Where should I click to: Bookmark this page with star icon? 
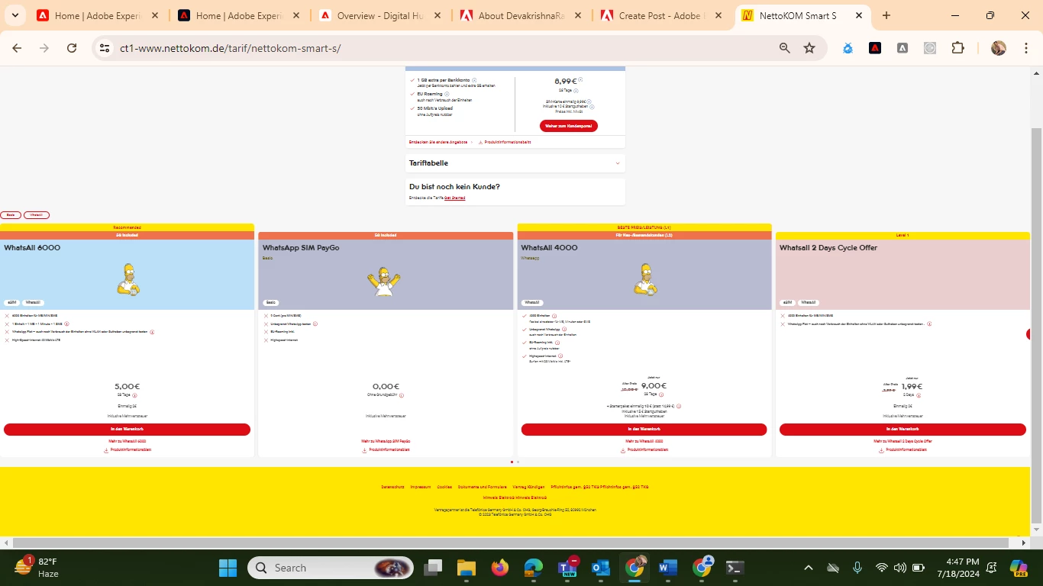point(809,48)
